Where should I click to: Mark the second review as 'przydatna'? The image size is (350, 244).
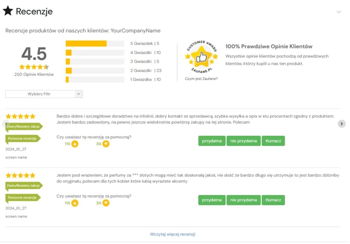tap(212, 200)
